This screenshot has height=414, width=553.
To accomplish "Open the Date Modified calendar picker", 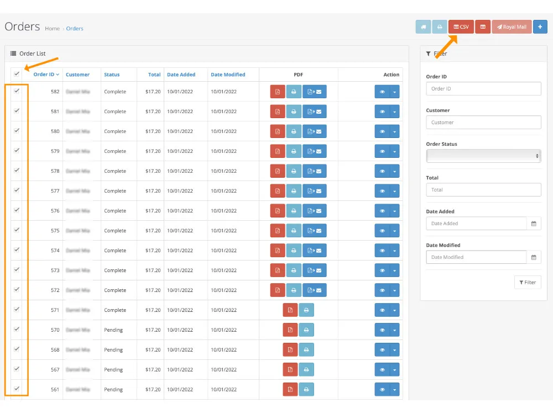I will [533, 257].
